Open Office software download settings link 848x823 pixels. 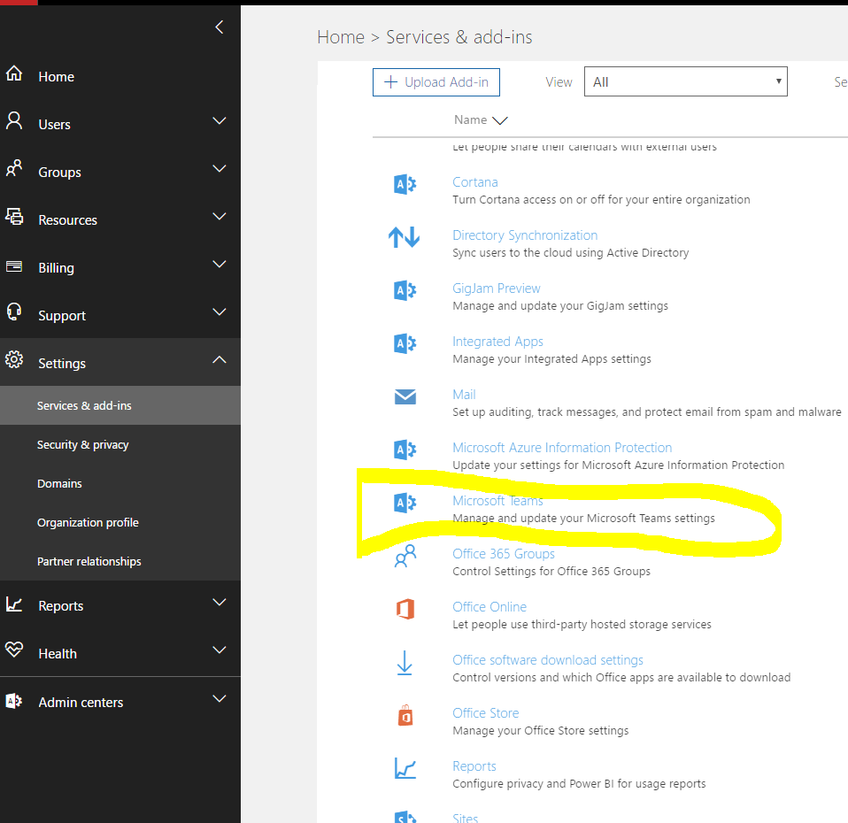point(548,659)
